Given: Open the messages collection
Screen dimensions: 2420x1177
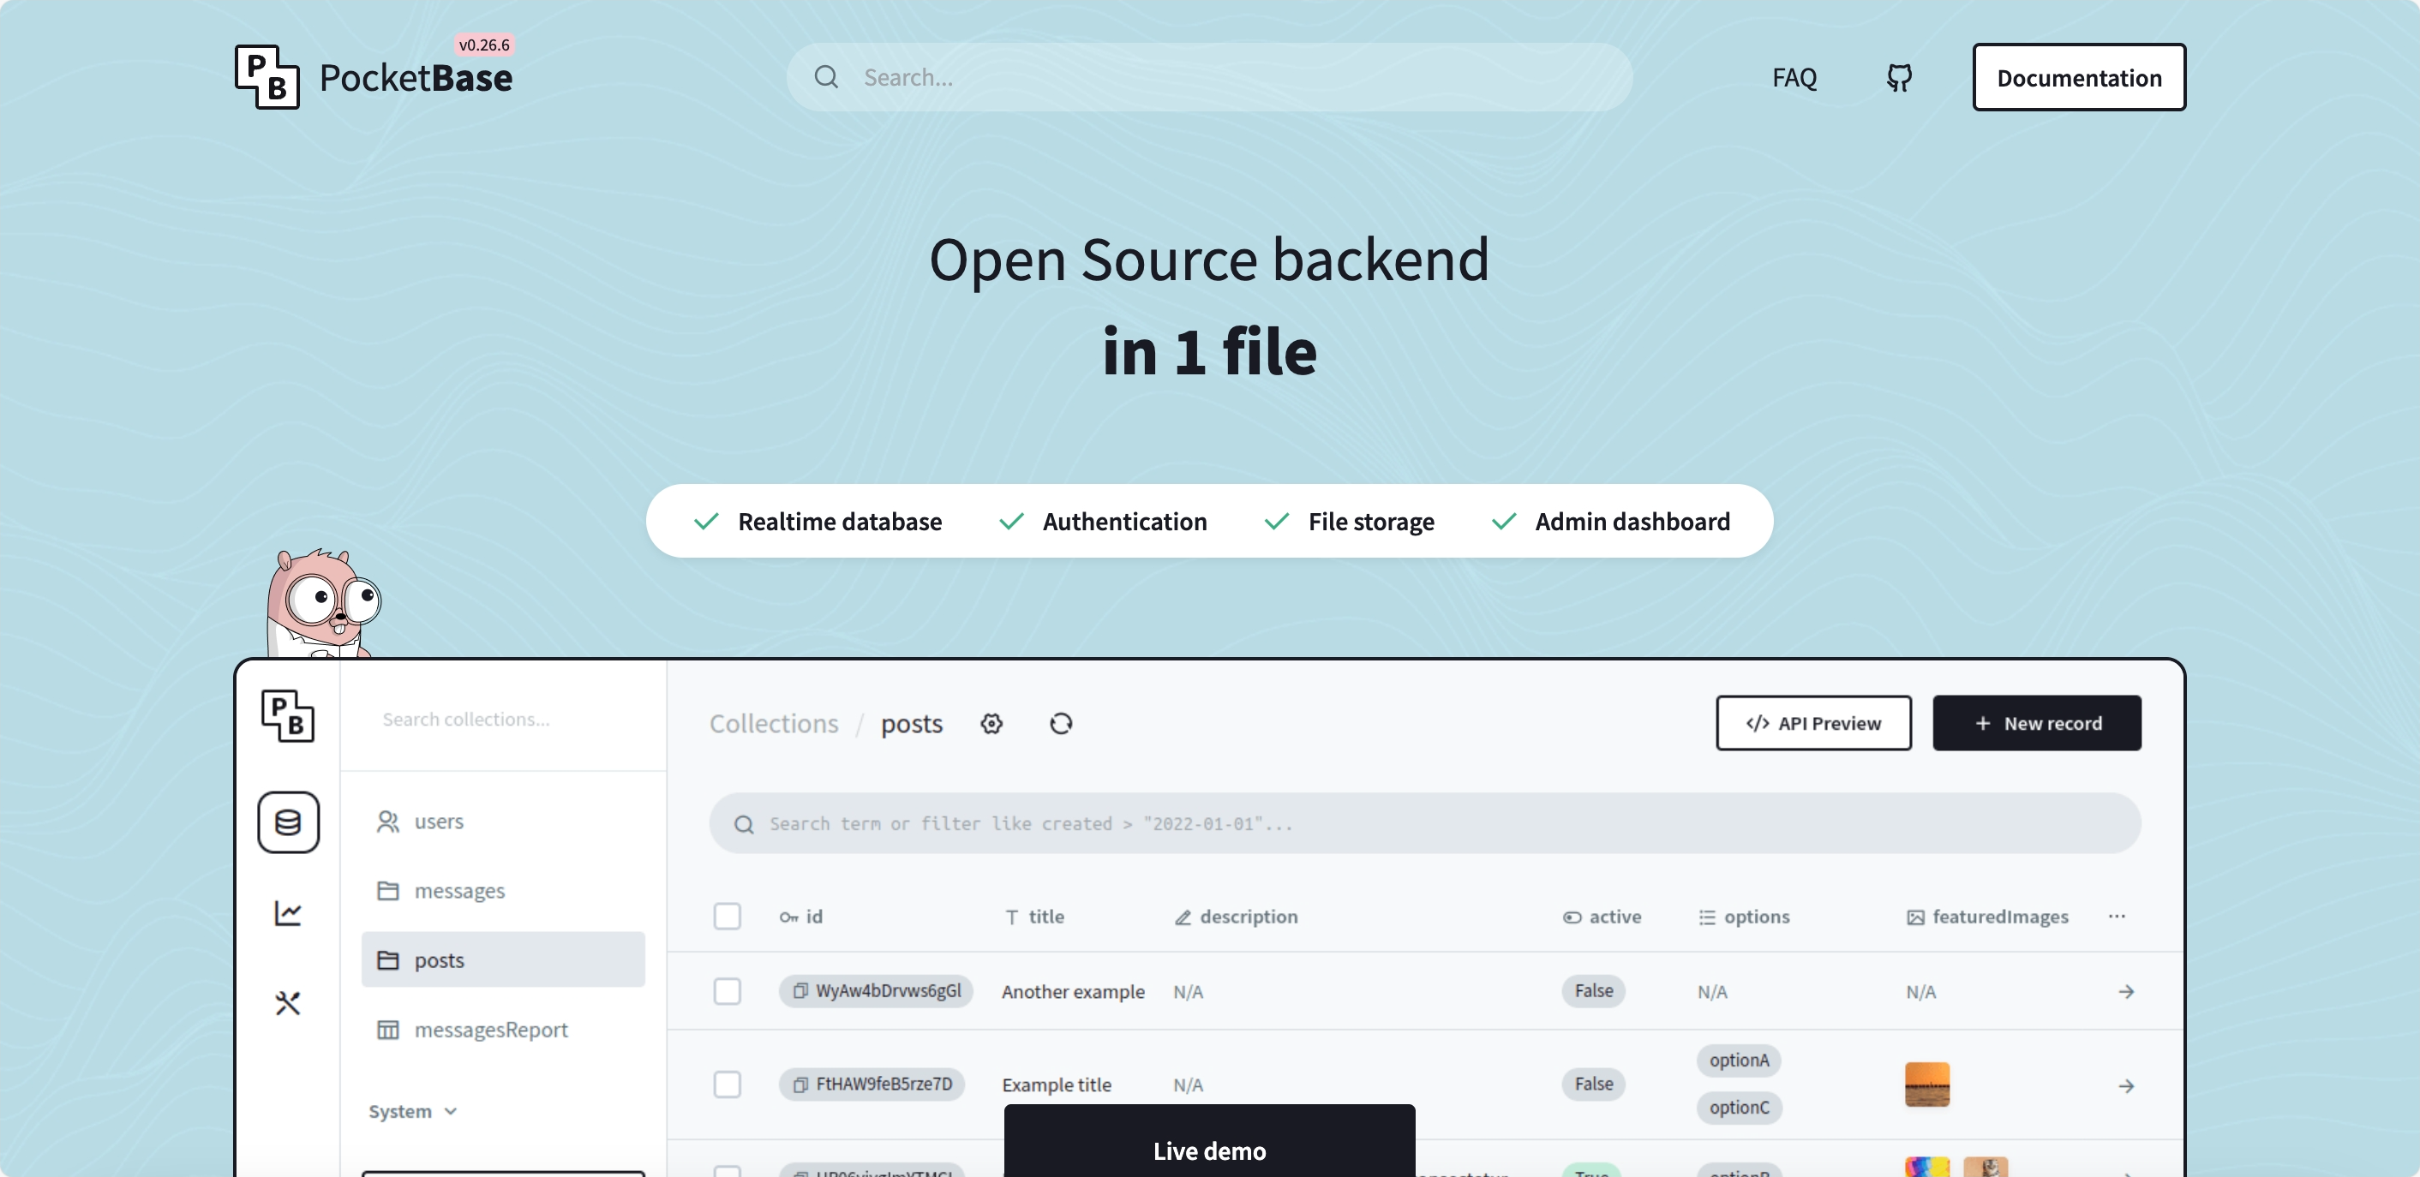Looking at the screenshot, I should (503, 891).
